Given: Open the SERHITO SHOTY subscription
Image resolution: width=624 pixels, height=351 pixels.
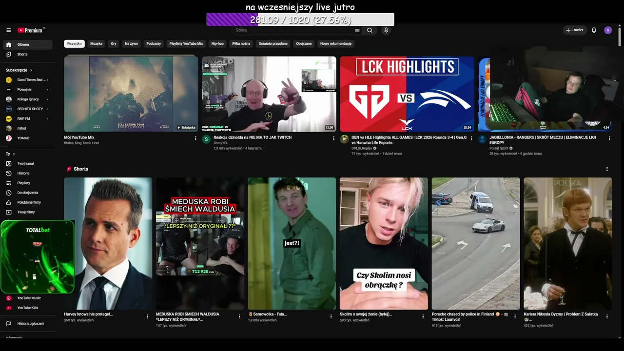Looking at the screenshot, I should (x=28, y=109).
